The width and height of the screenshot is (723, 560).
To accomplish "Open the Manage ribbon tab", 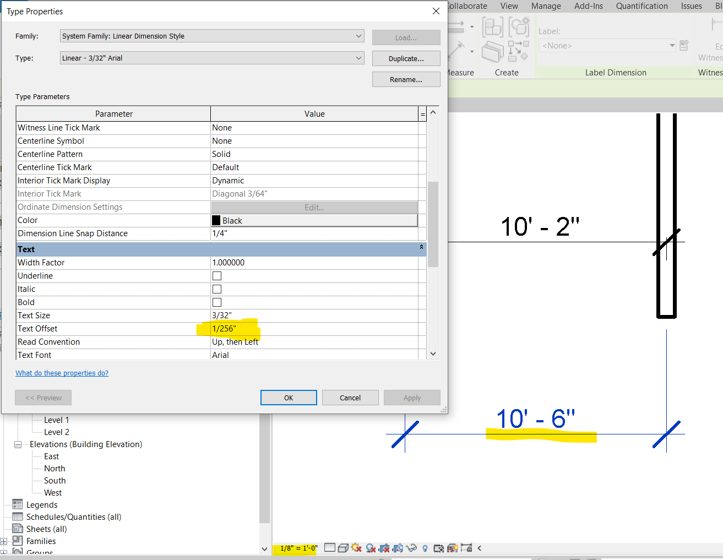I will [x=546, y=6].
